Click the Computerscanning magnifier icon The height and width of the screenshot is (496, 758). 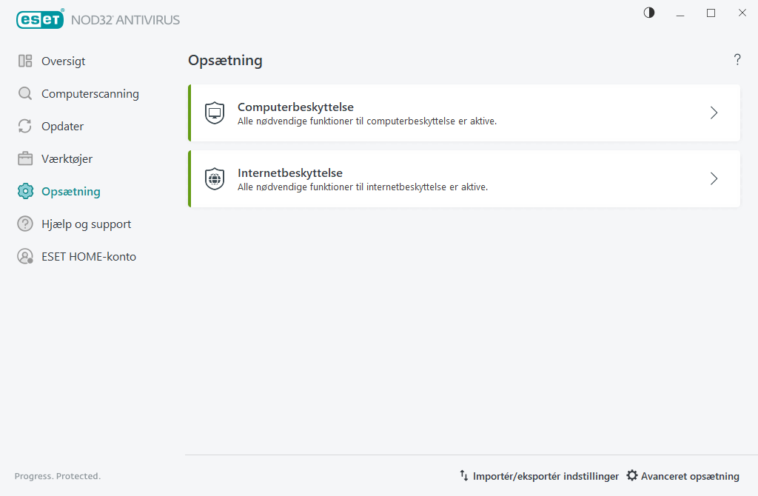point(25,94)
